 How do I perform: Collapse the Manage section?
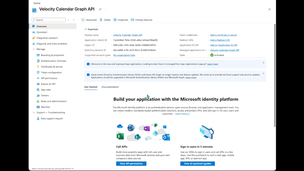(34, 49)
